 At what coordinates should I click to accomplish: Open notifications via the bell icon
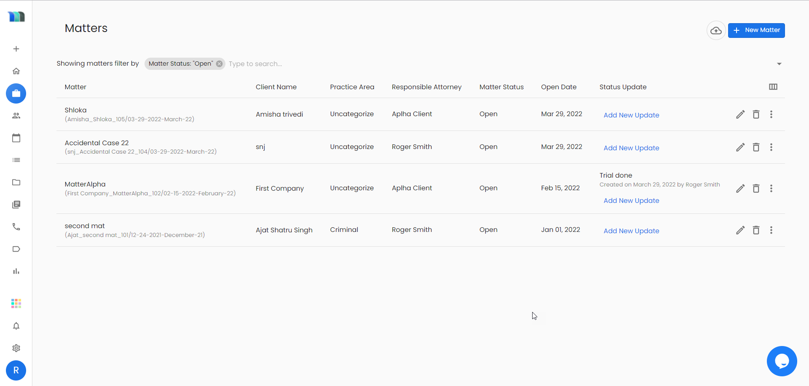[16, 326]
